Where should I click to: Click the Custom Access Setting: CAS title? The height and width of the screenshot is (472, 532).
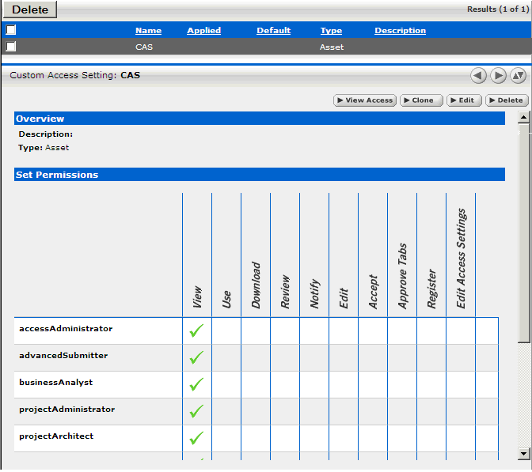click(74, 75)
